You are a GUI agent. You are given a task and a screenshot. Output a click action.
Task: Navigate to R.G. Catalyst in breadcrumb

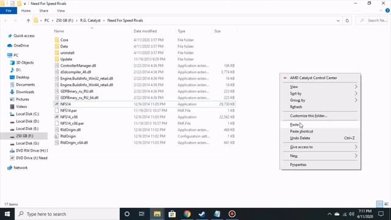90,21
